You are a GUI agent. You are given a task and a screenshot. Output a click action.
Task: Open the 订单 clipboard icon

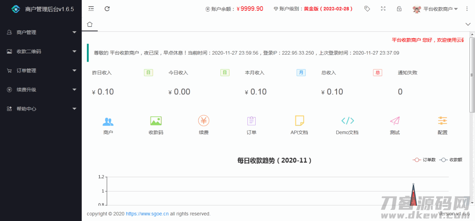click(252, 121)
